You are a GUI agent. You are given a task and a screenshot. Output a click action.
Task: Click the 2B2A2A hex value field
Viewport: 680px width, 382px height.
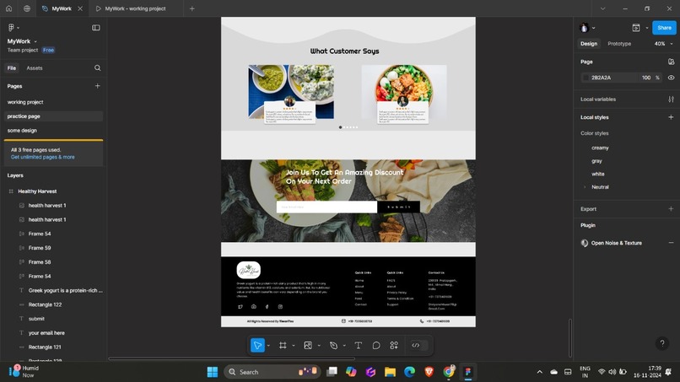tap(601, 78)
